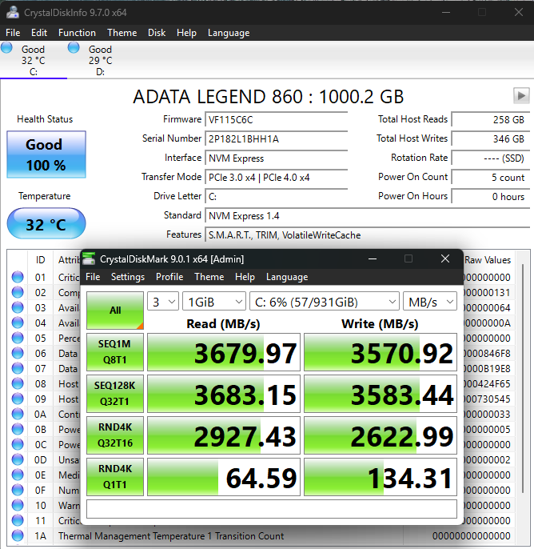Click the status orb of attribute 0E
This screenshot has height=549, width=534.
18,475
